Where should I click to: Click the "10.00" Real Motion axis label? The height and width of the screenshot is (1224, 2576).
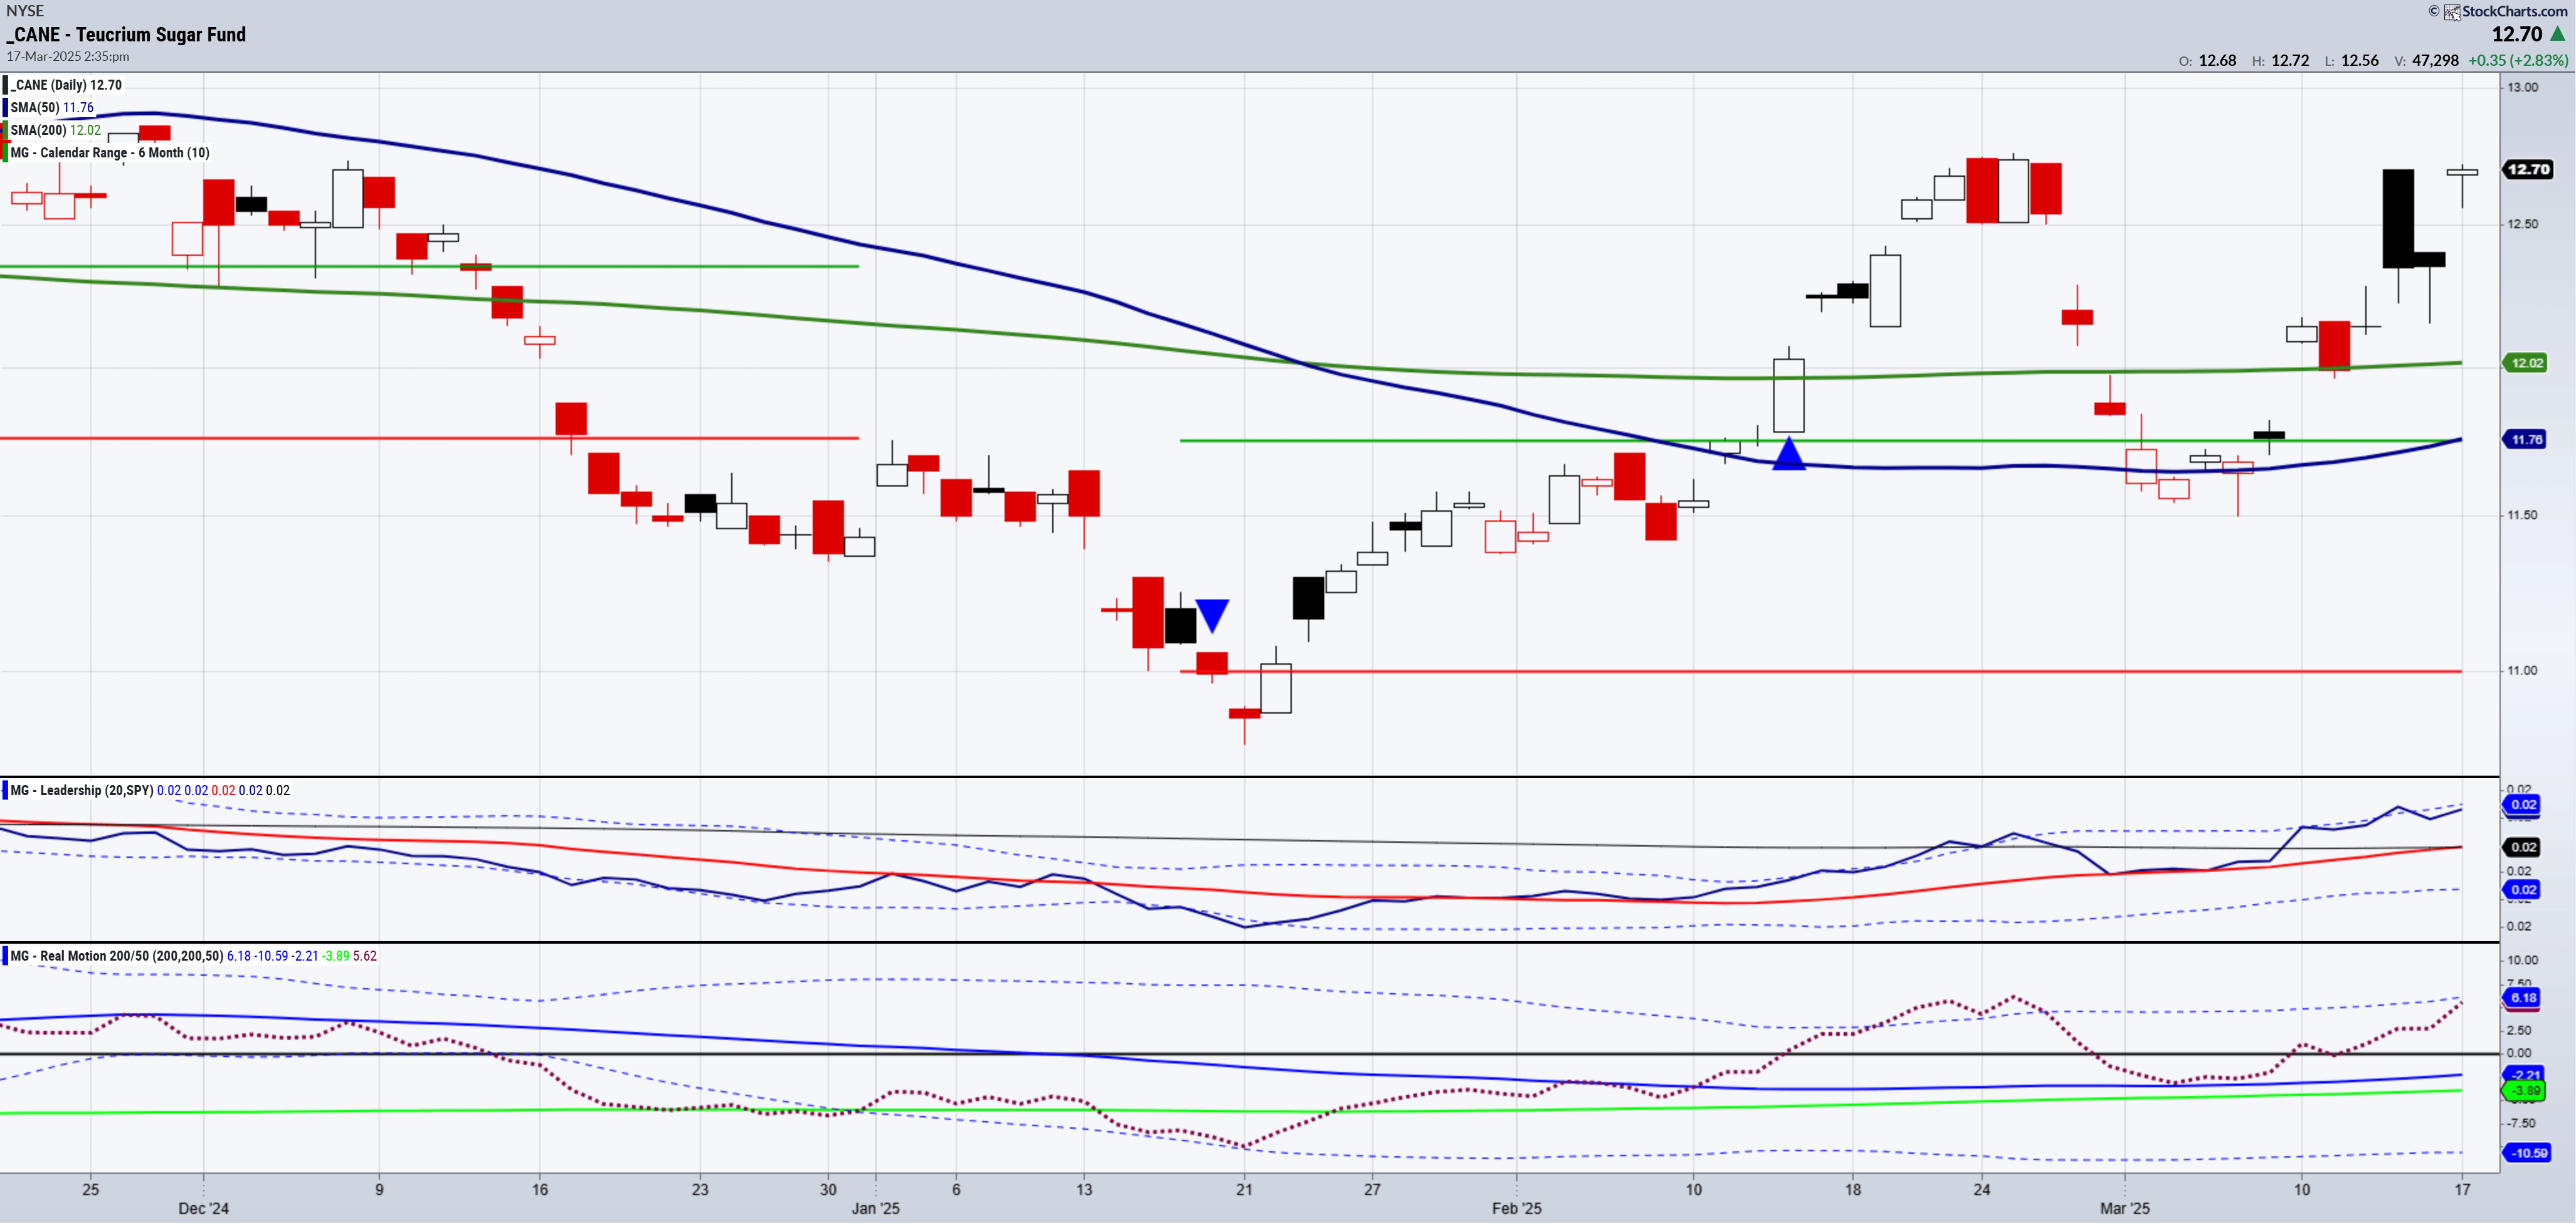[2522, 961]
